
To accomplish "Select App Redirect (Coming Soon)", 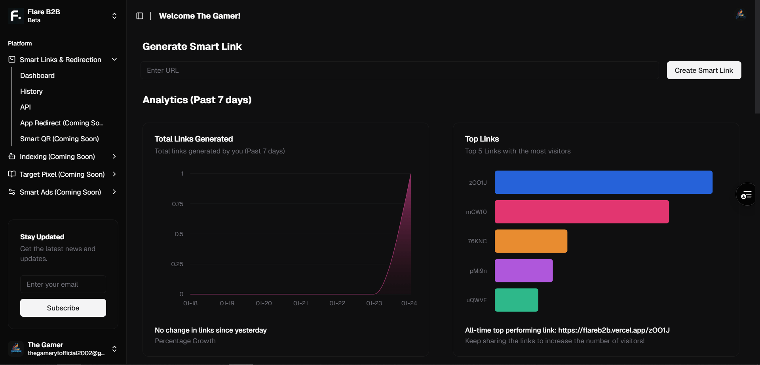I will pyautogui.click(x=62, y=123).
